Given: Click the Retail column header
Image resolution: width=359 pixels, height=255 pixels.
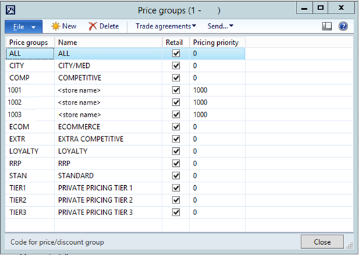Looking at the screenshot, I should point(176,42).
